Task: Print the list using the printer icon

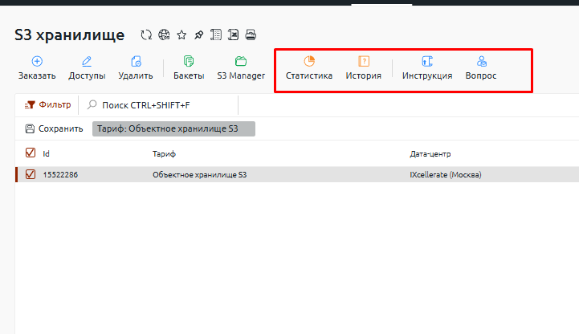Action: tap(251, 35)
